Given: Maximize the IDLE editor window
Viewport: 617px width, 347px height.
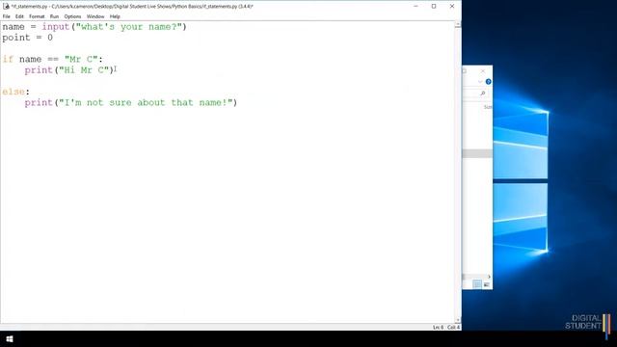Looking at the screenshot, I should tap(434, 7).
